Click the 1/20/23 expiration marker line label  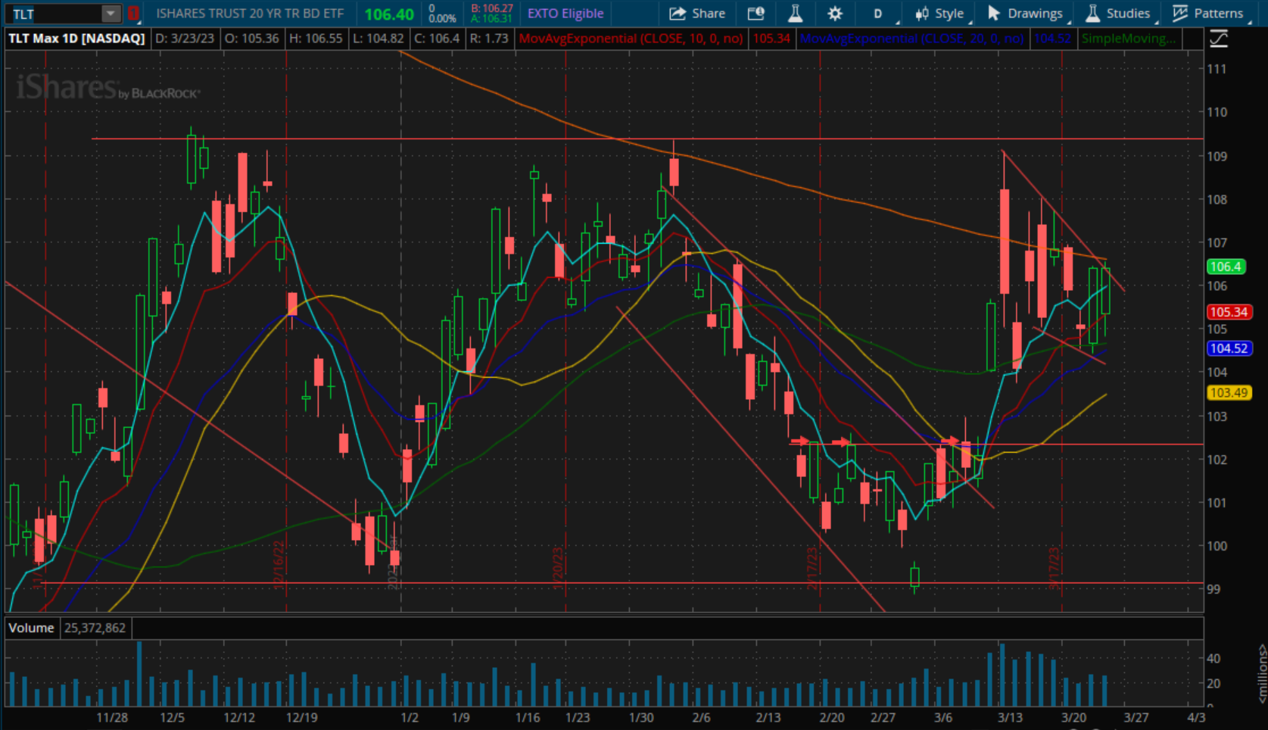[559, 568]
